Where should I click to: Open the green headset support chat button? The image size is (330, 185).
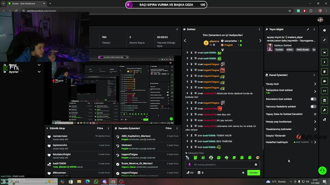point(322,170)
